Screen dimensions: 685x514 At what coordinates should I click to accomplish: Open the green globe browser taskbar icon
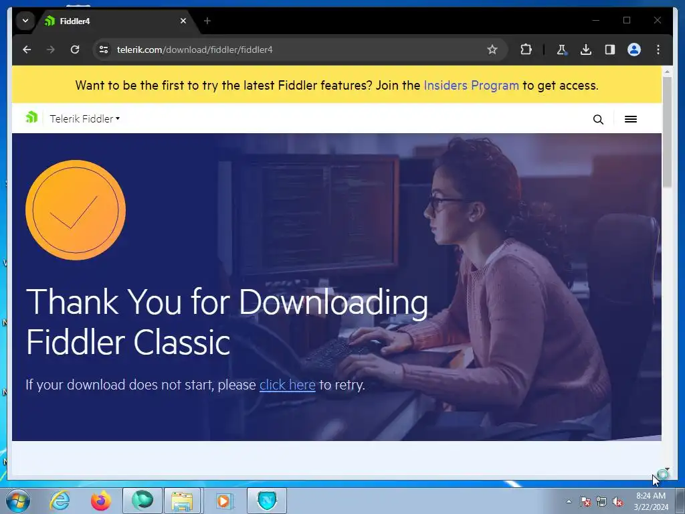142,501
